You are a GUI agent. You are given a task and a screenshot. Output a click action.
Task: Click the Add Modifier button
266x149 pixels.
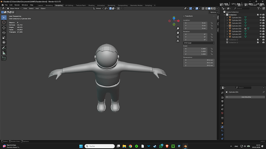coord(245,97)
